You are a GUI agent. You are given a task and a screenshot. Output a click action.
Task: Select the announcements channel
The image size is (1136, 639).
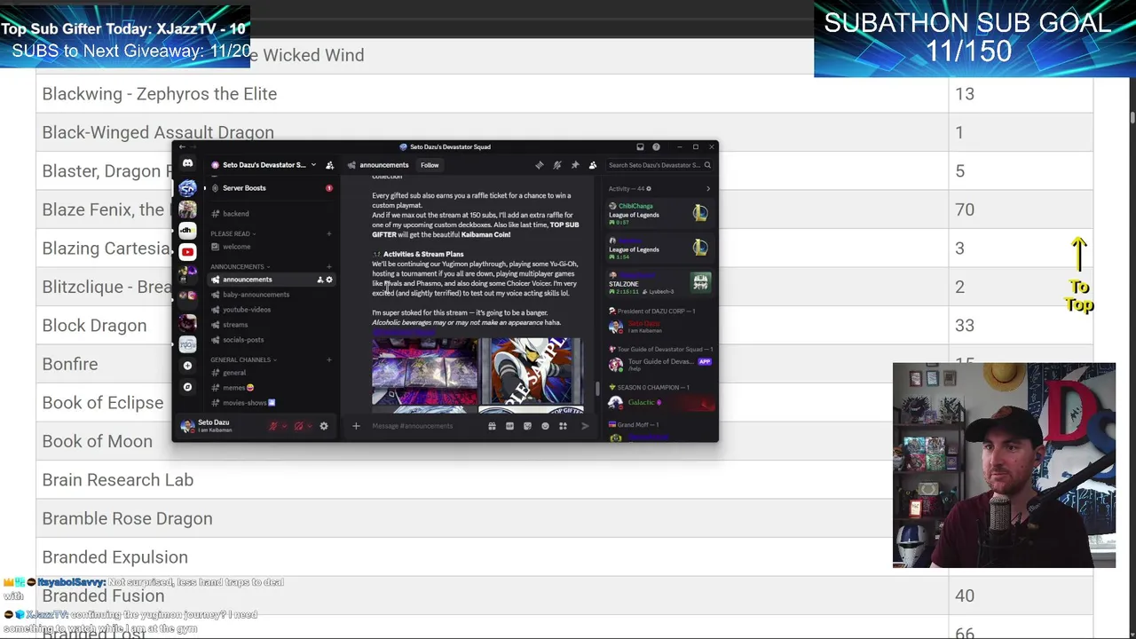point(270,280)
